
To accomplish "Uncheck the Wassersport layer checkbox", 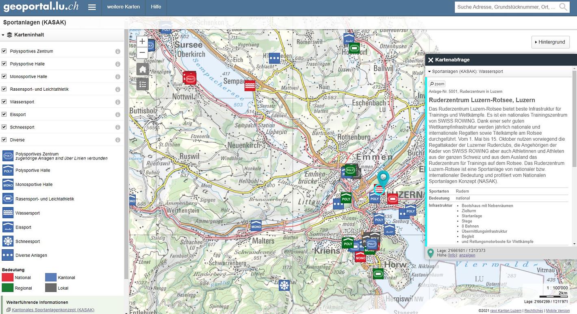I will (x=4, y=102).
